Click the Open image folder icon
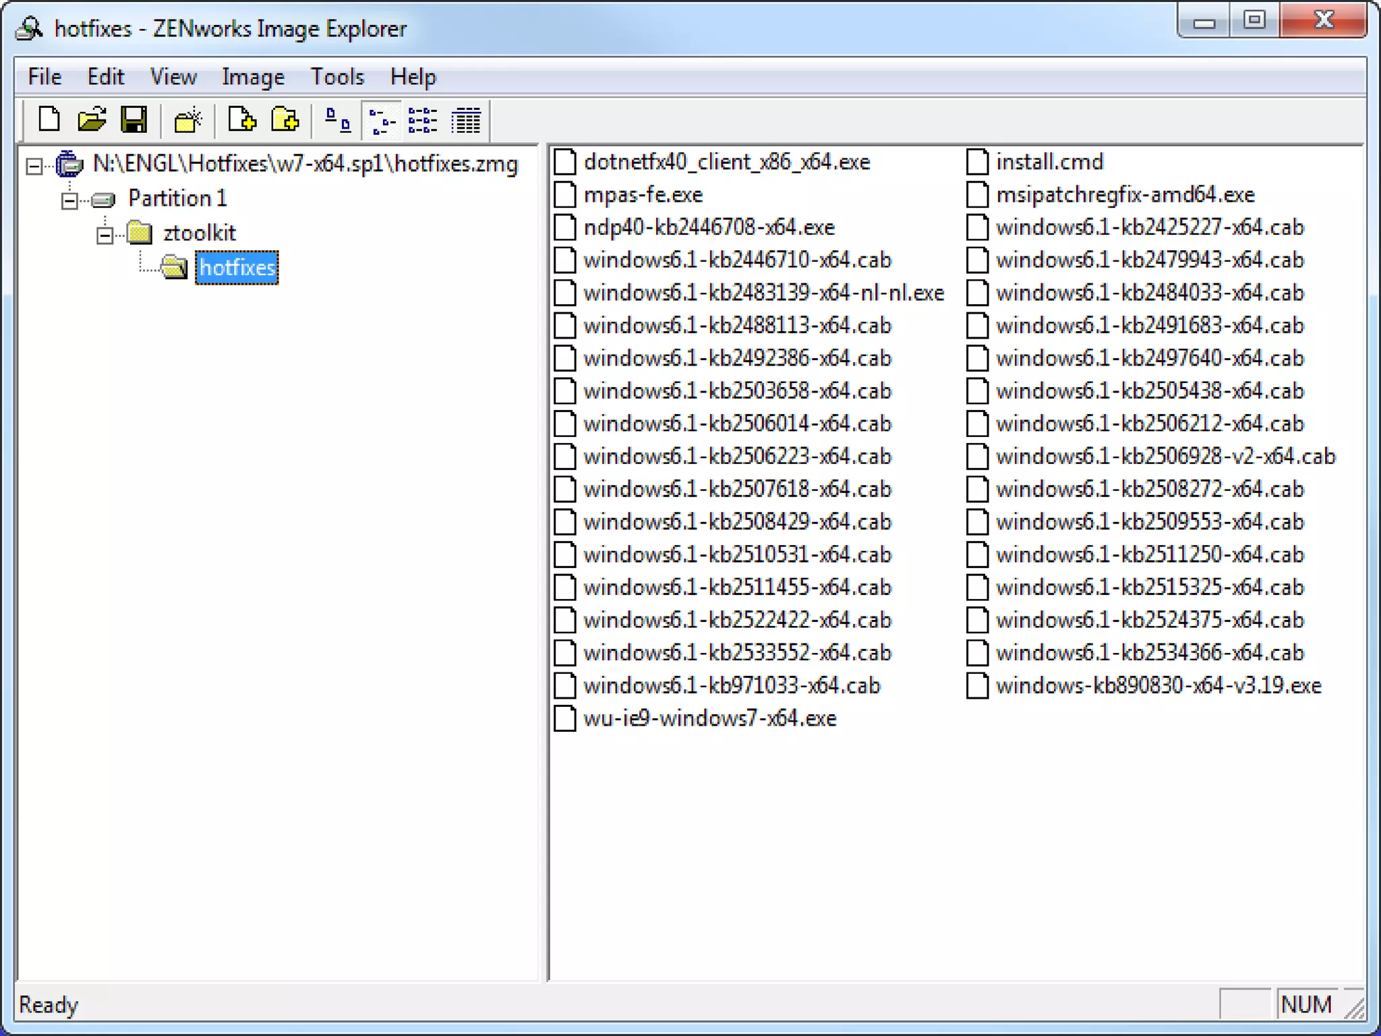 tap(92, 120)
